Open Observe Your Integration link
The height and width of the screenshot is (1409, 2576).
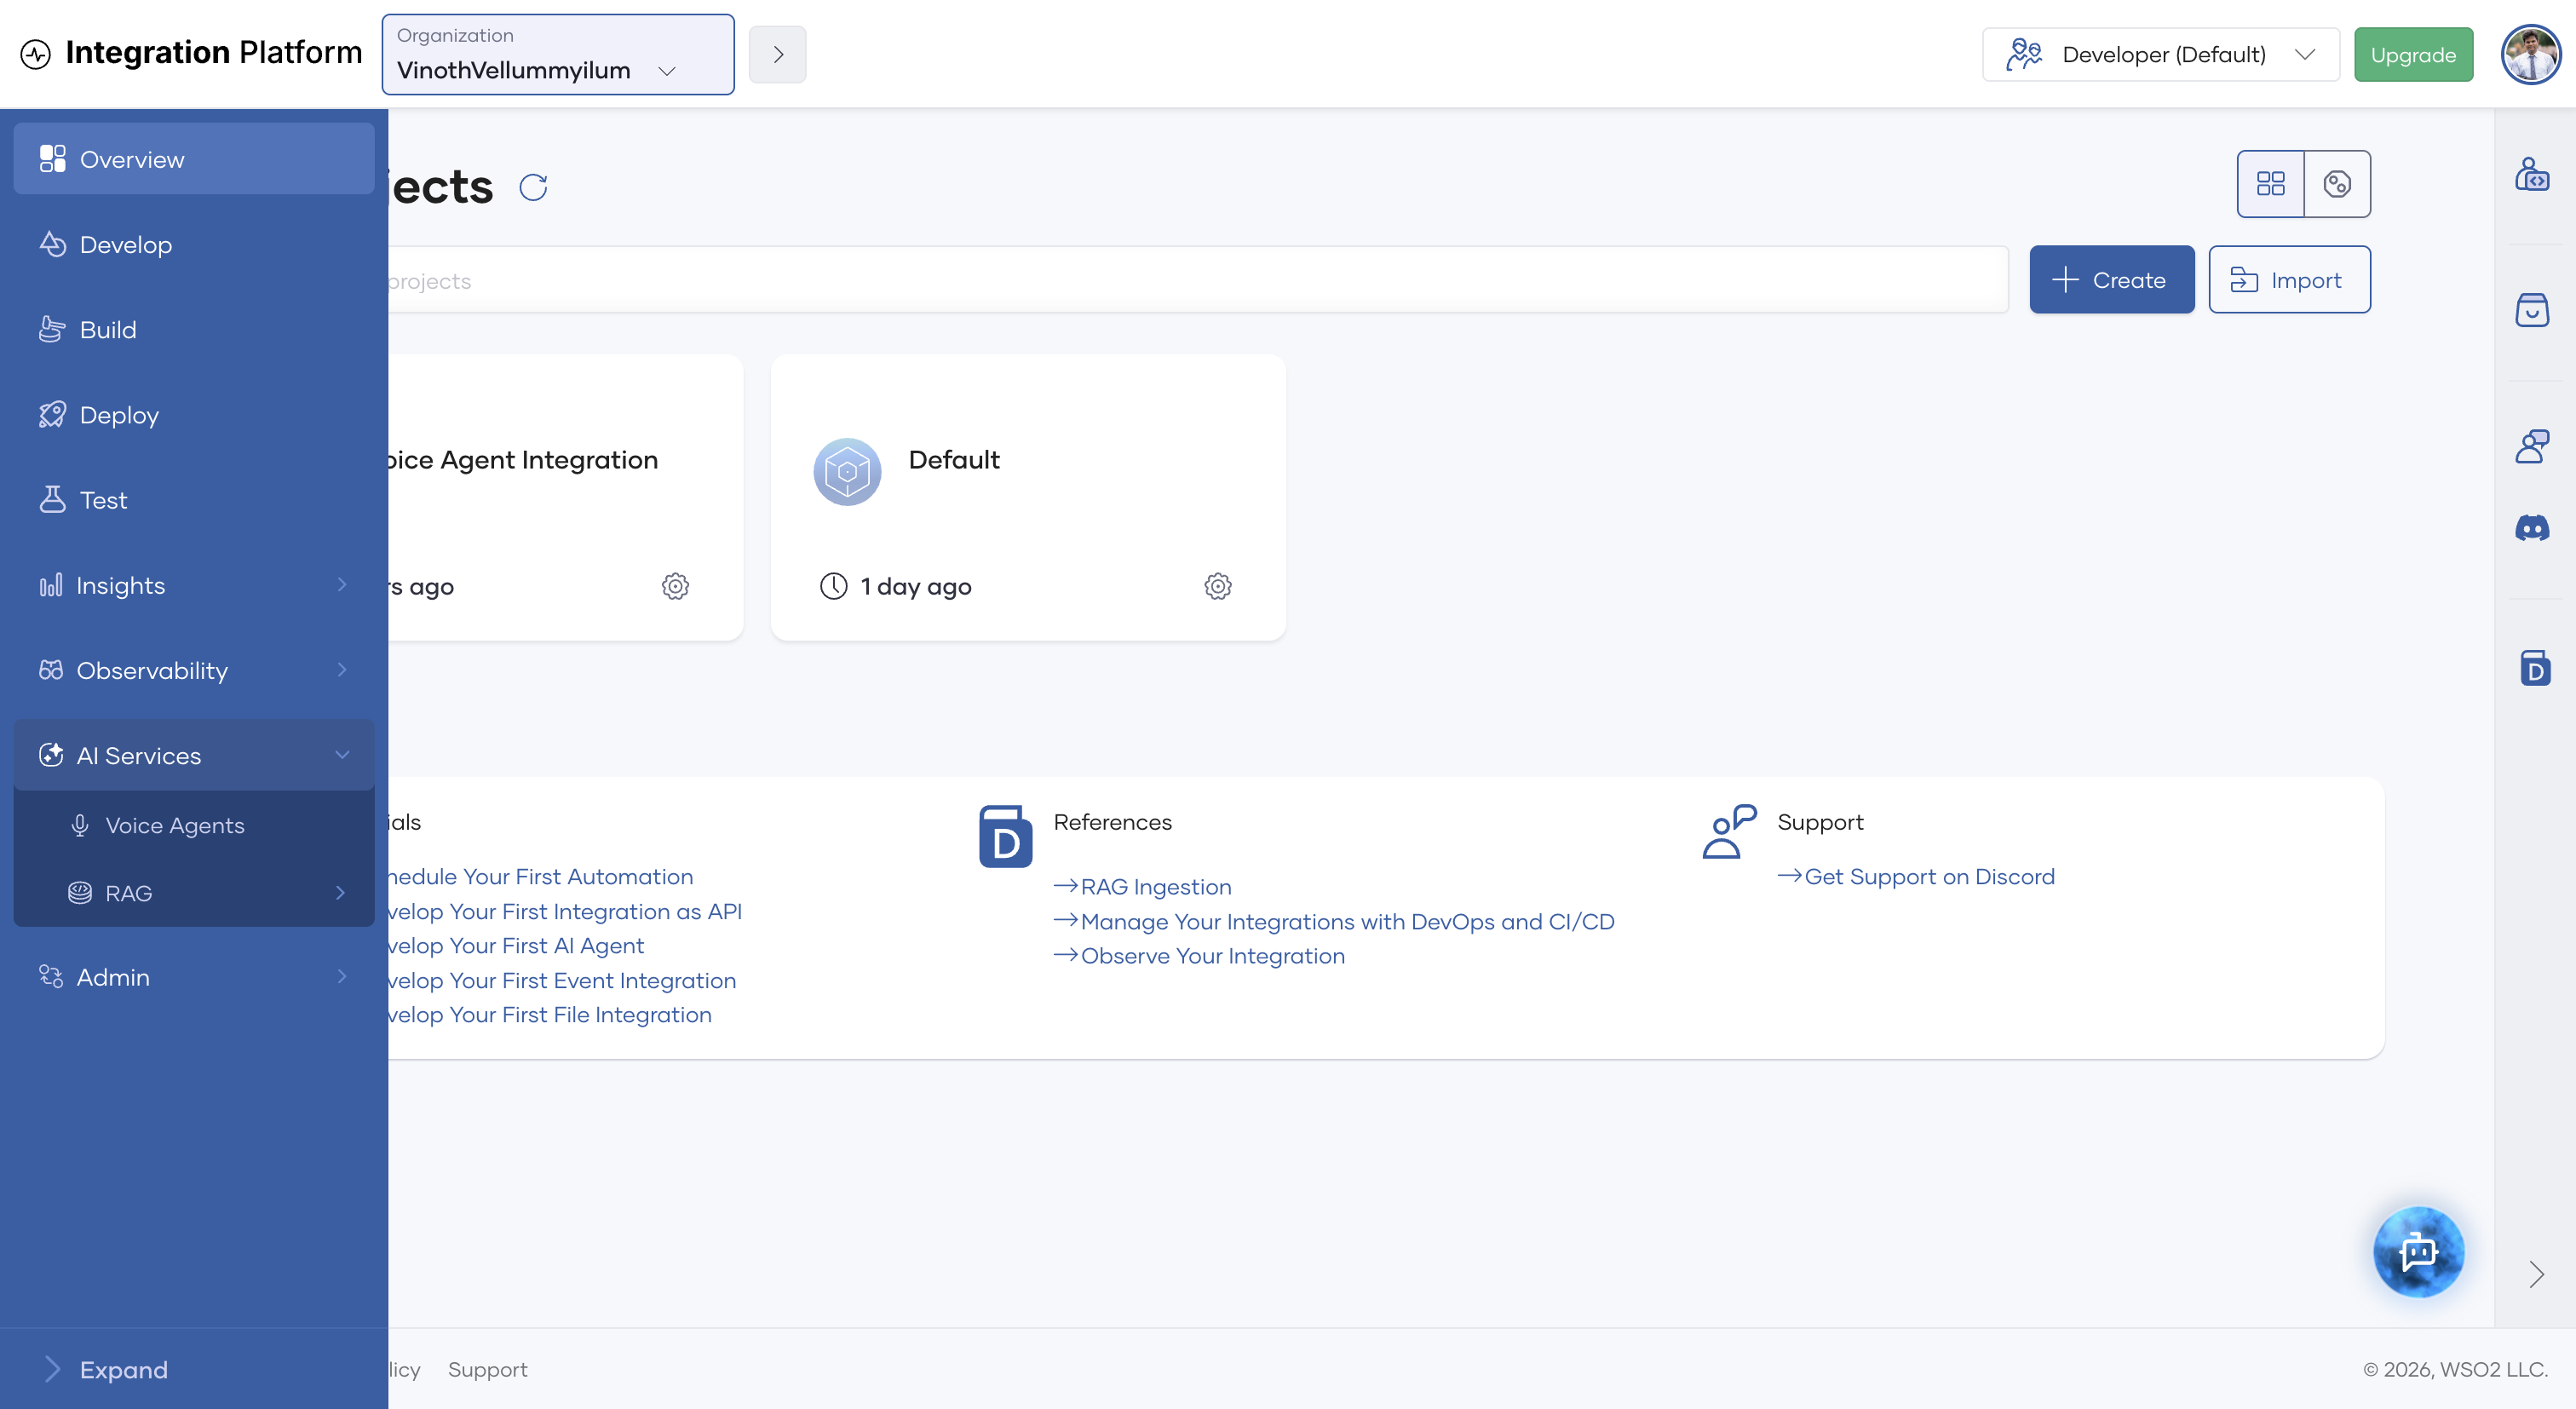point(1199,956)
